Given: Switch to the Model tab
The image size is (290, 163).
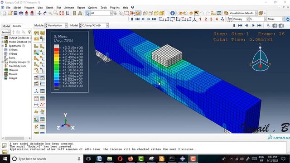Looking at the screenshot, I should (6, 26).
